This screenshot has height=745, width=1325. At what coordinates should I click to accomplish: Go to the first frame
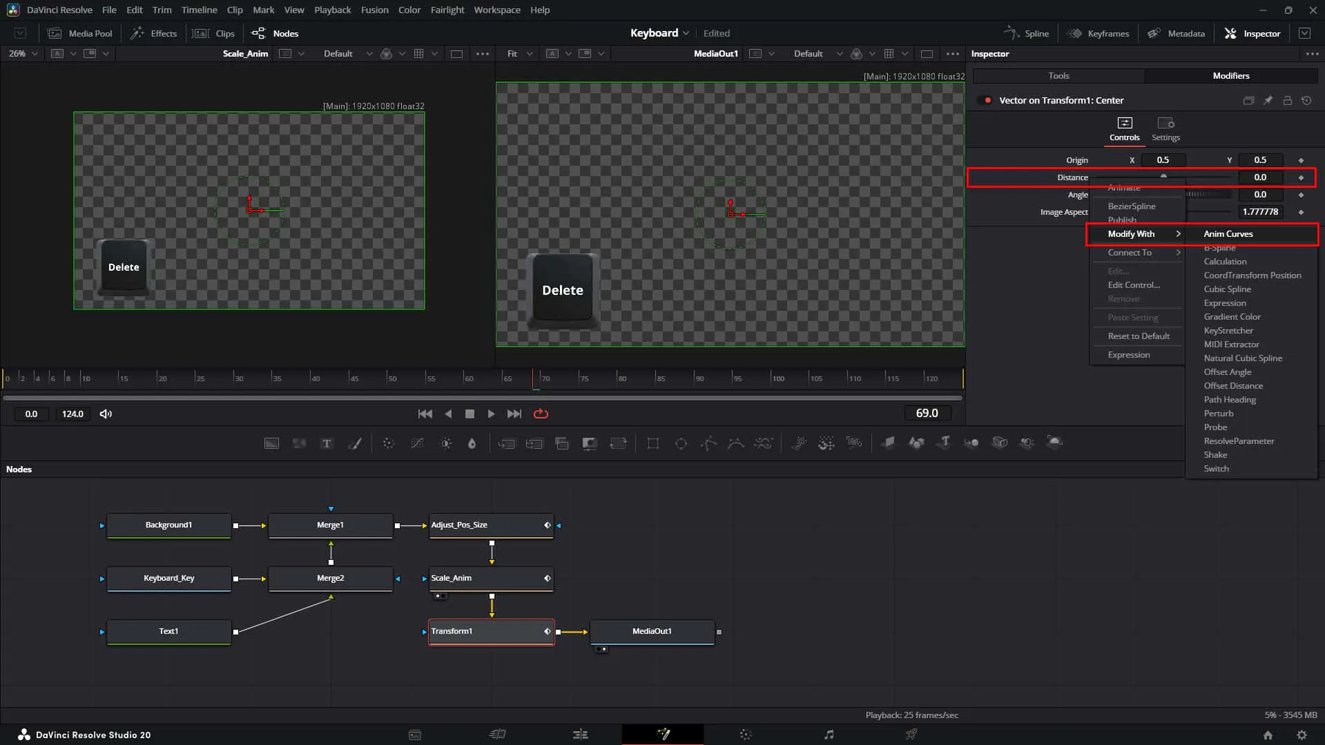425,414
